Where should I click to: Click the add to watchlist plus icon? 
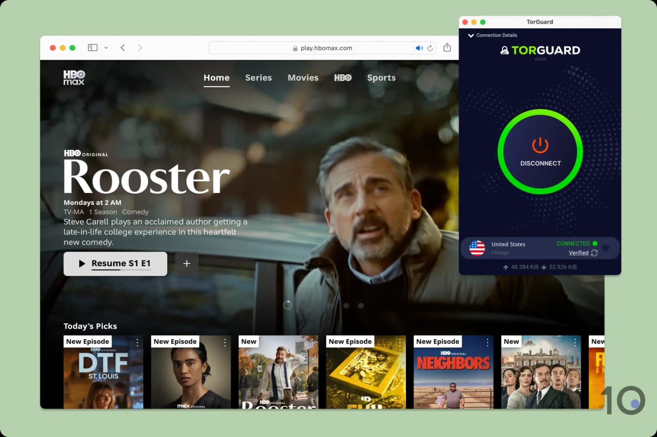(187, 264)
